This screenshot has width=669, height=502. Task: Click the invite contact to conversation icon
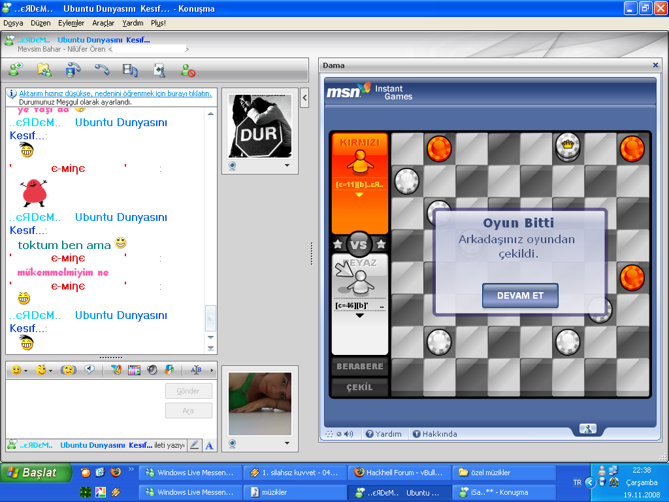pos(15,69)
